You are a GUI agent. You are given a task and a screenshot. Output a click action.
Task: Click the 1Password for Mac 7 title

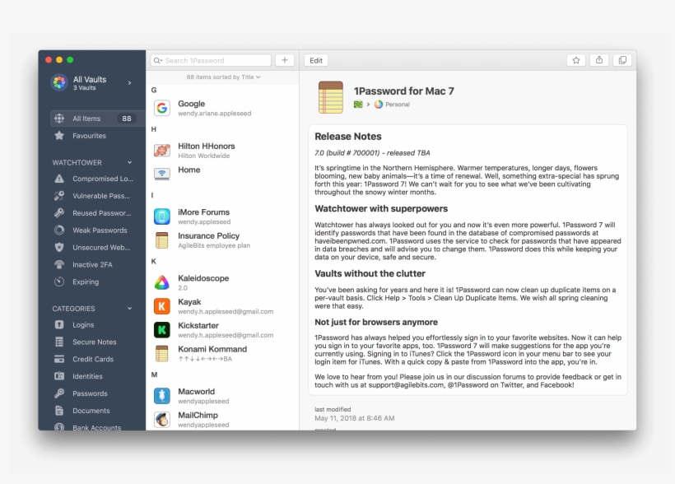404,91
